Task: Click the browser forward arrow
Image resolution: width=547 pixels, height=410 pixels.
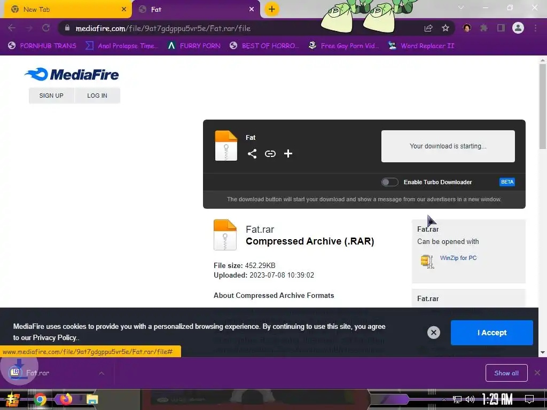Action: pyautogui.click(x=29, y=28)
